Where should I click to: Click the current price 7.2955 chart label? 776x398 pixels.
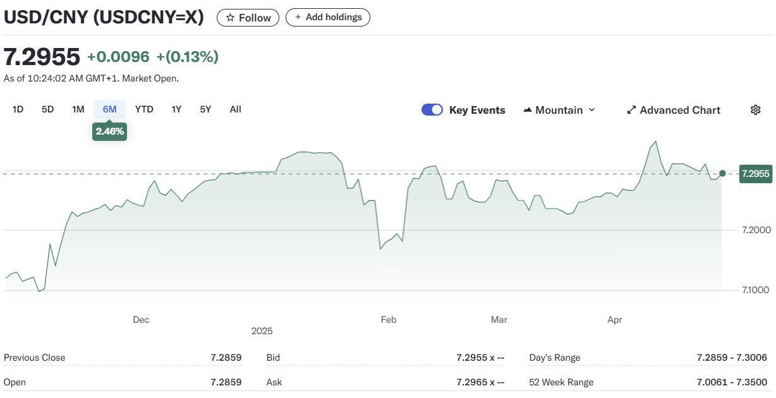[x=755, y=174]
